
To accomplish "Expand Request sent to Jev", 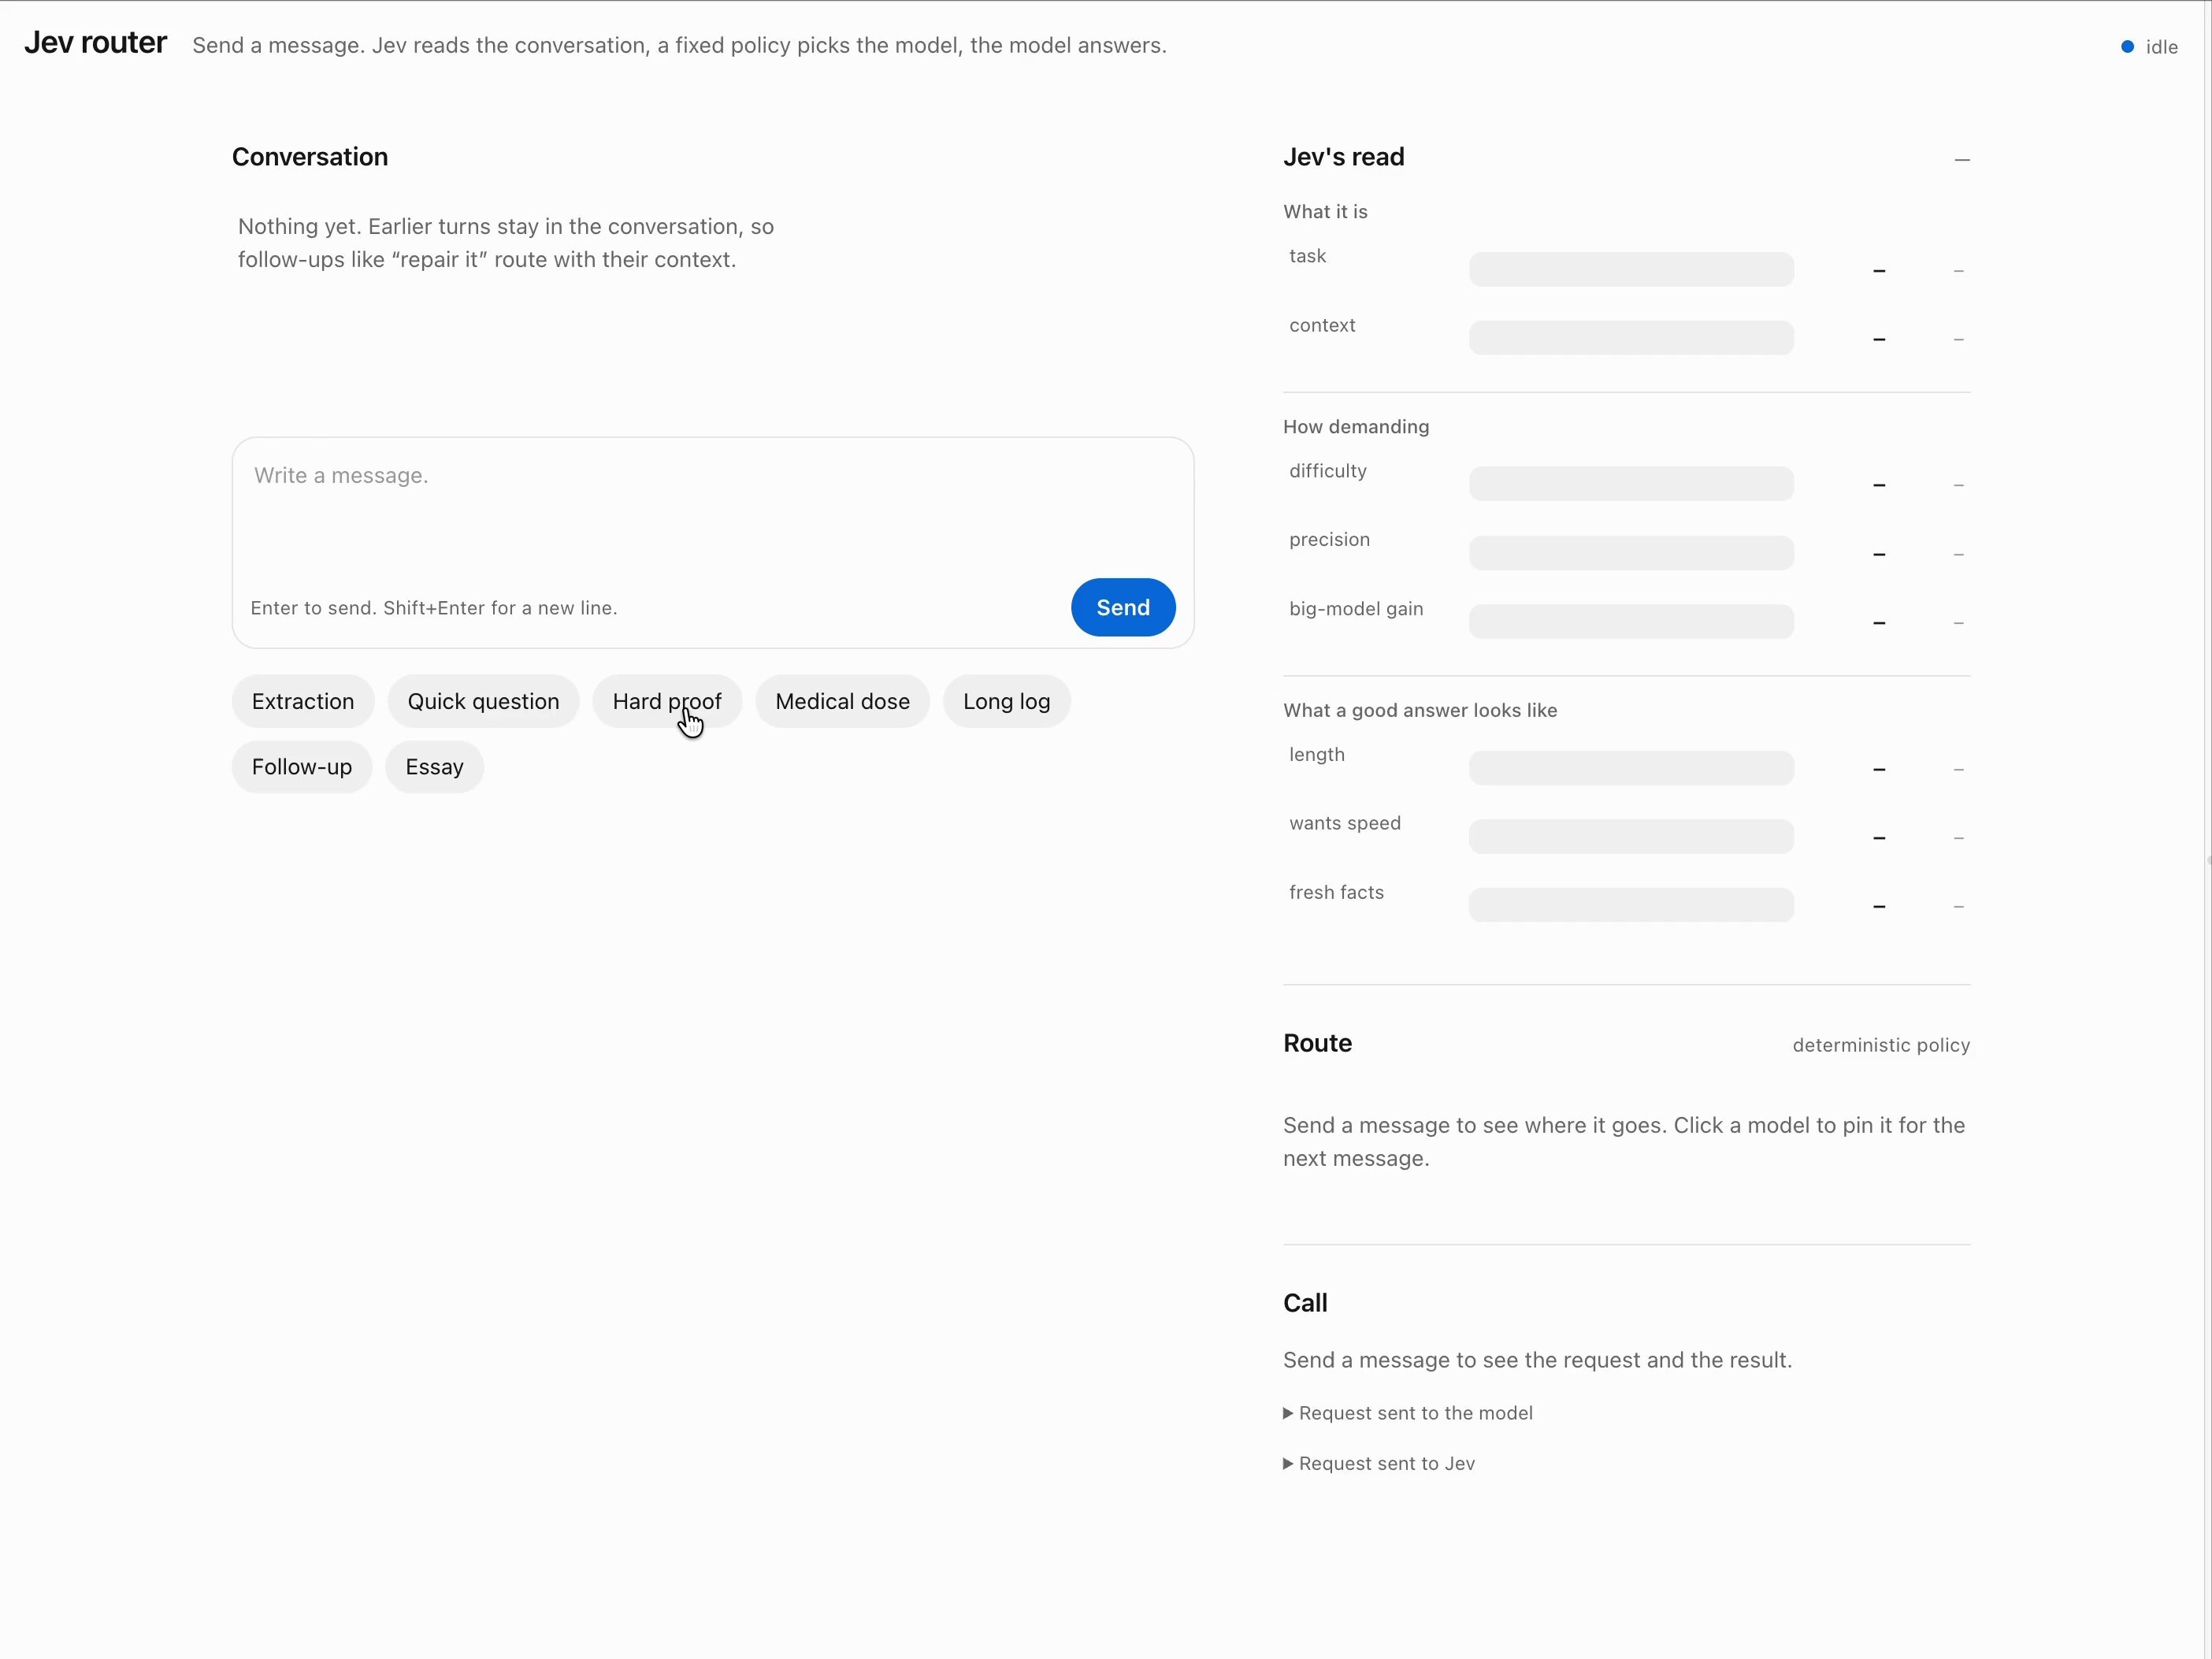I will (x=1378, y=1464).
